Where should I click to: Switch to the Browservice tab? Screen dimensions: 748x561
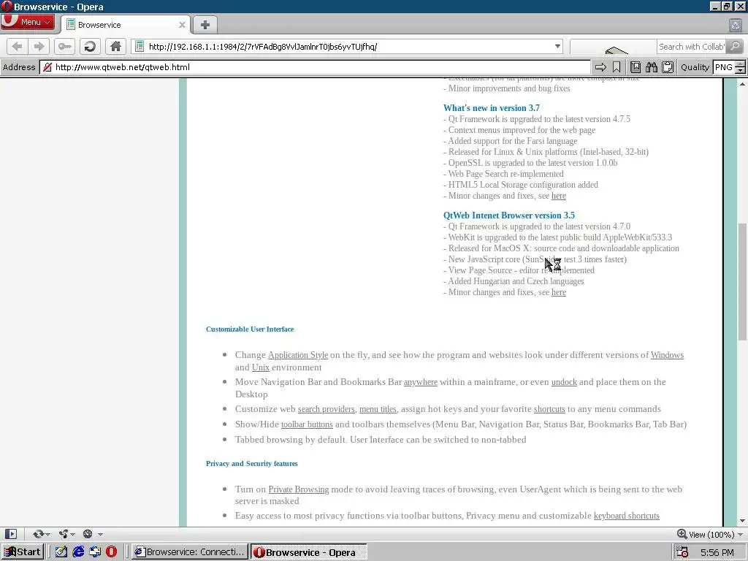coord(126,25)
